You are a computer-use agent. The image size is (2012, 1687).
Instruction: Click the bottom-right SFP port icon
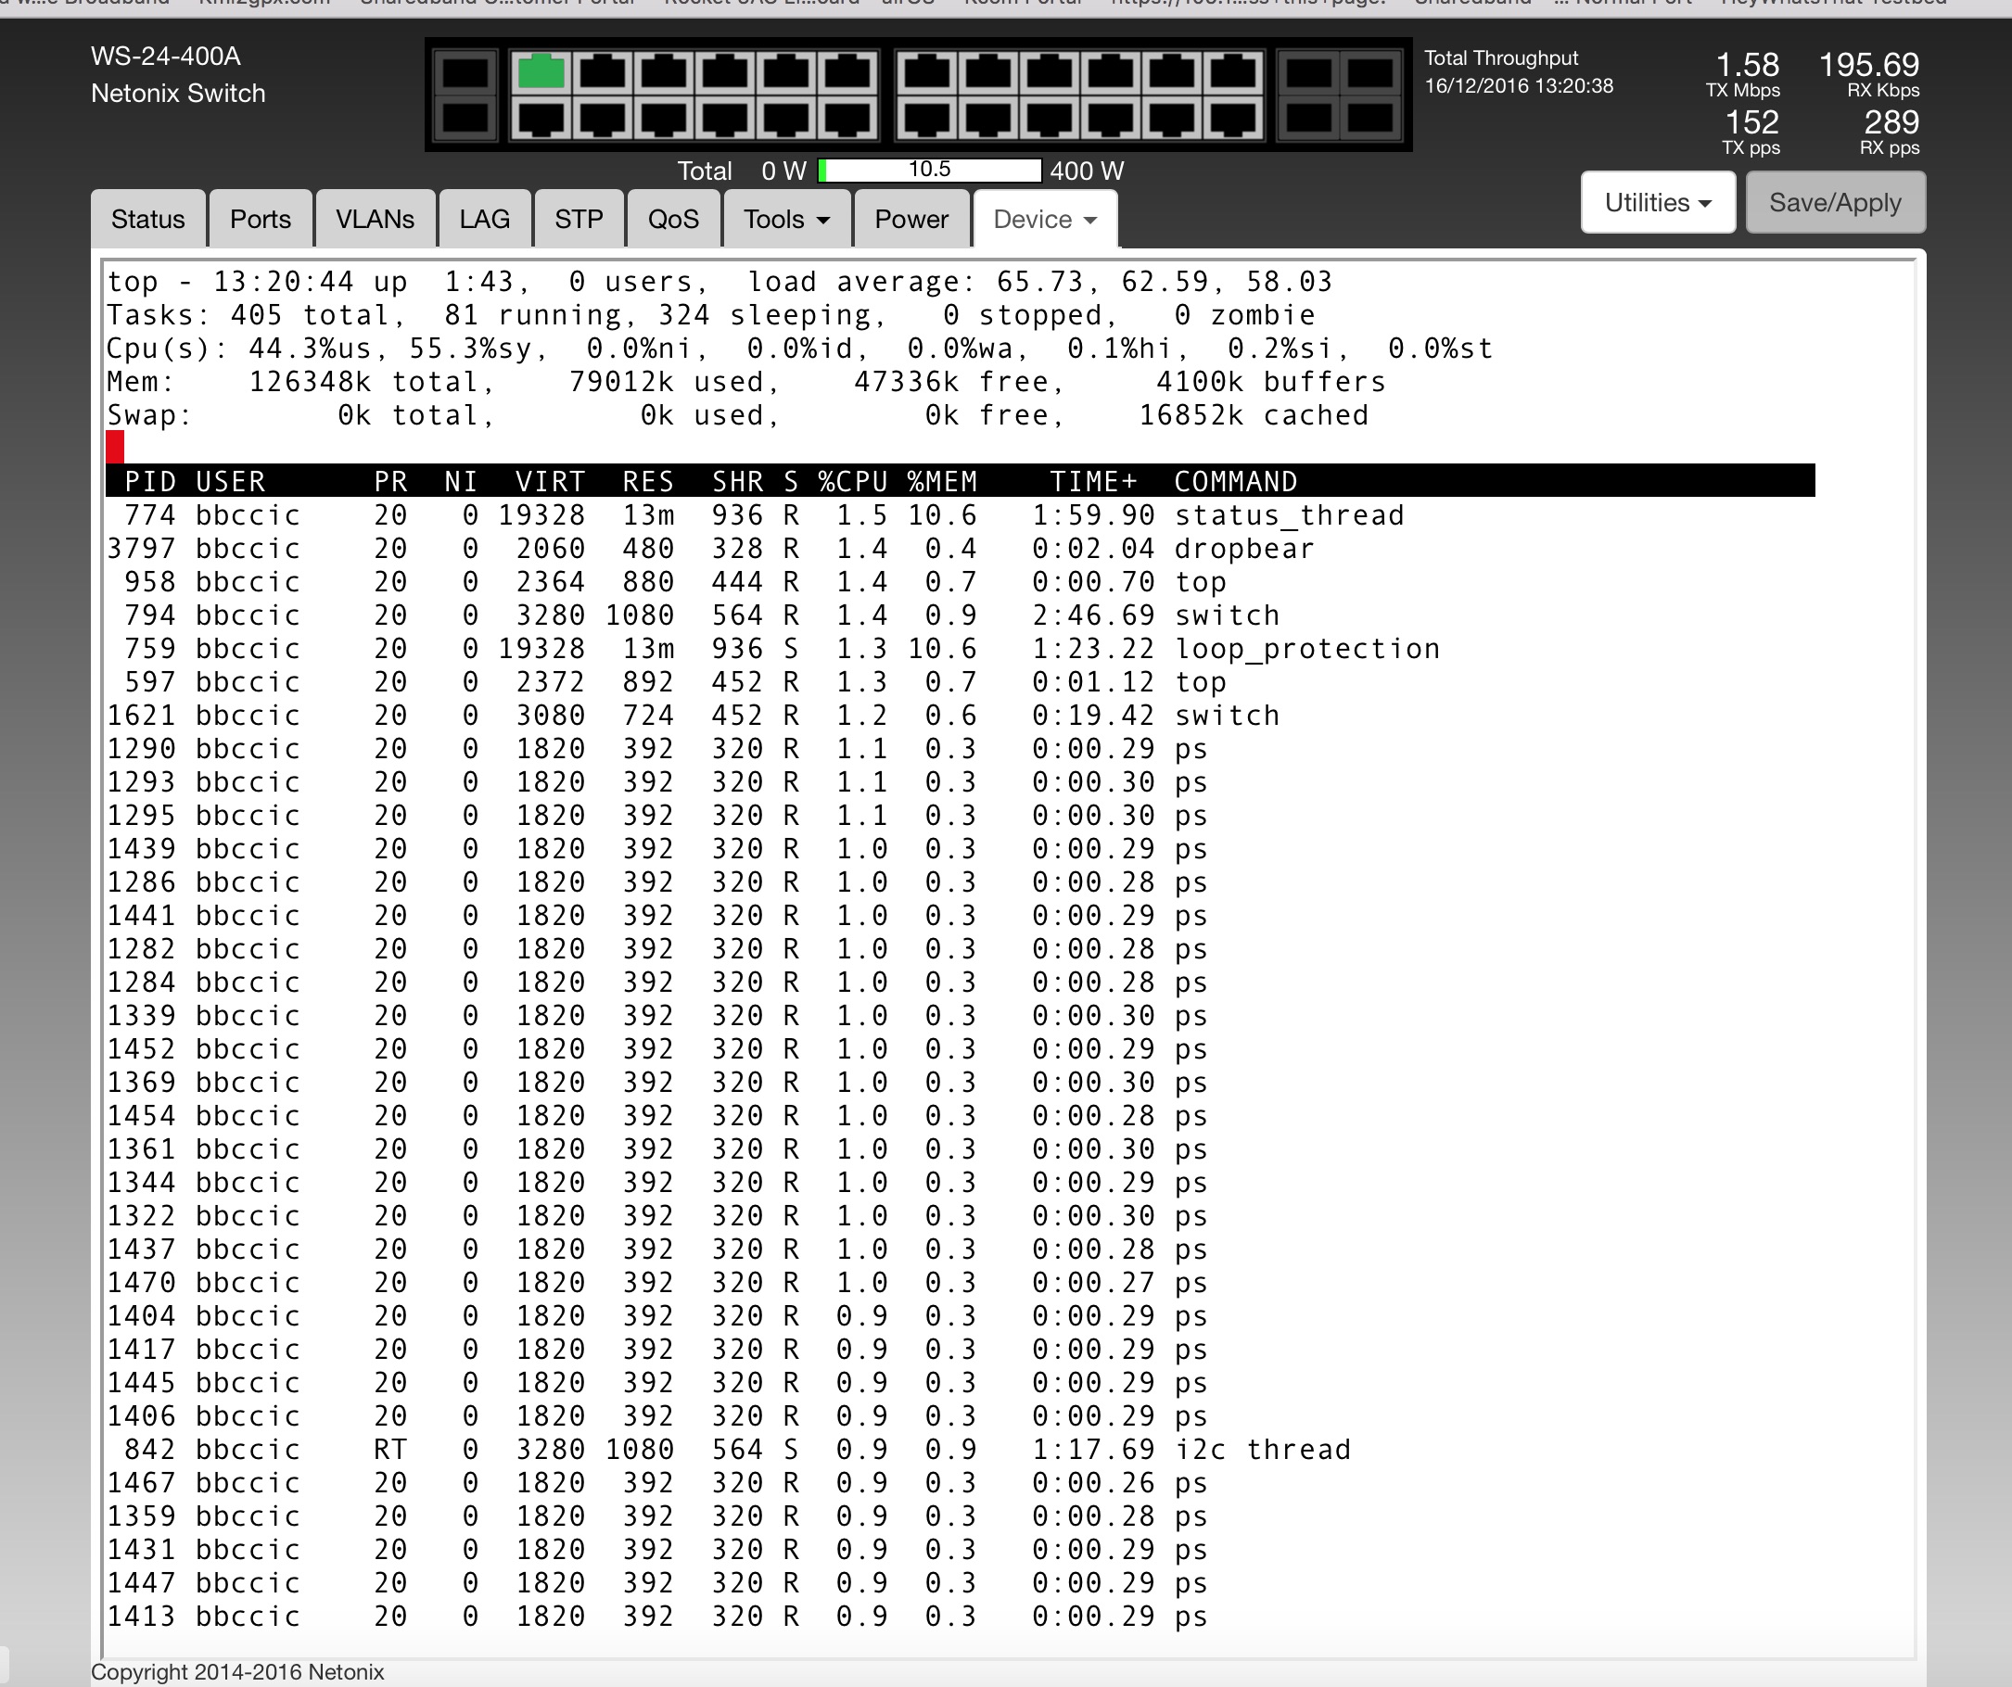pos(1370,120)
